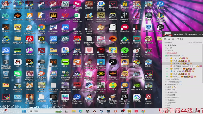Select the EA desktop icon
This screenshot has width=203, height=114.
tap(113, 40)
